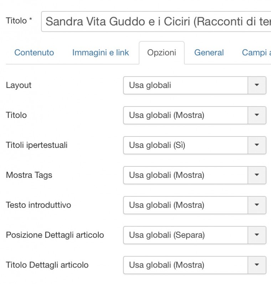Viewport: 271px width, 284px height.
Task: Click the Titolo Dettagli articolo dropdown arrow
Action: tap(257, 265)
